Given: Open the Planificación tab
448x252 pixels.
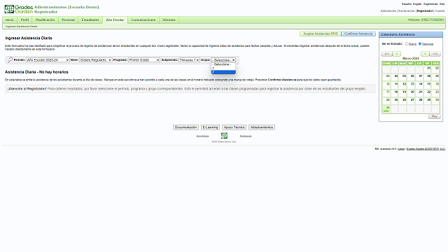Looking at the screenshot, I should (x=45, y=20).
